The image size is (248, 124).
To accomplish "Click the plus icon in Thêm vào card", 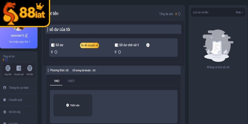I will pos(68,105).
